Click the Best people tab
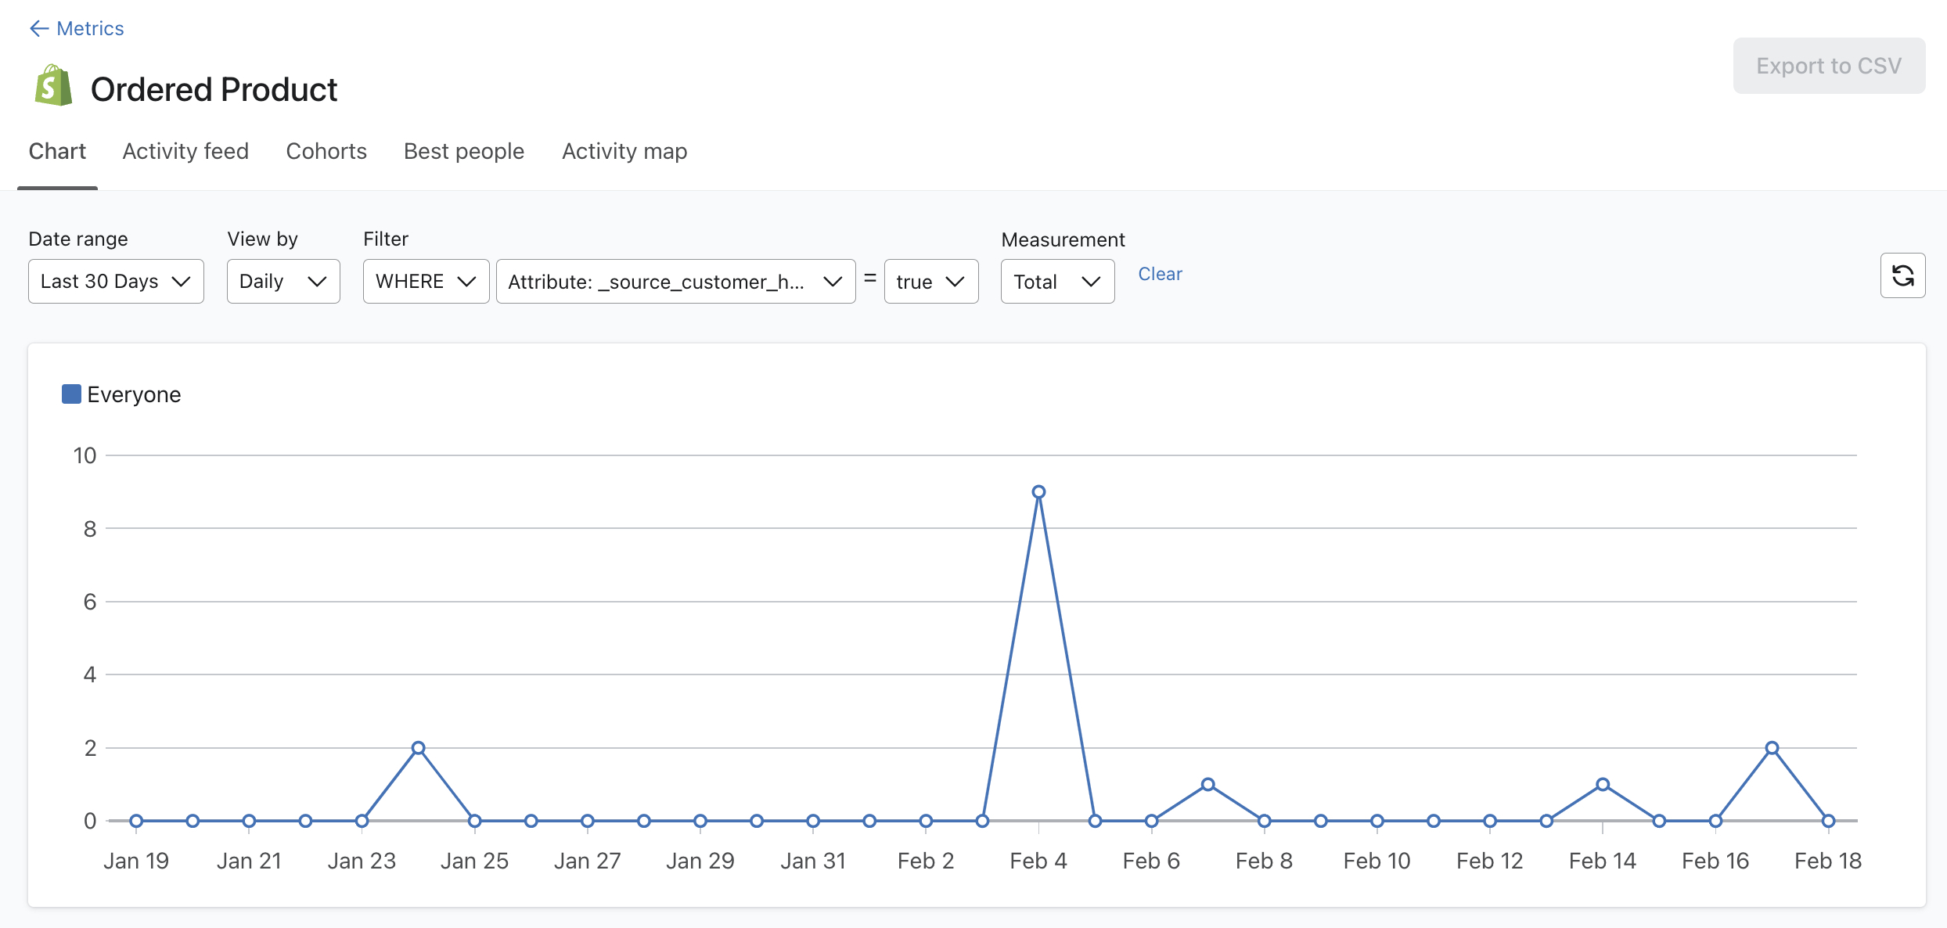 [x=463, y=150]
